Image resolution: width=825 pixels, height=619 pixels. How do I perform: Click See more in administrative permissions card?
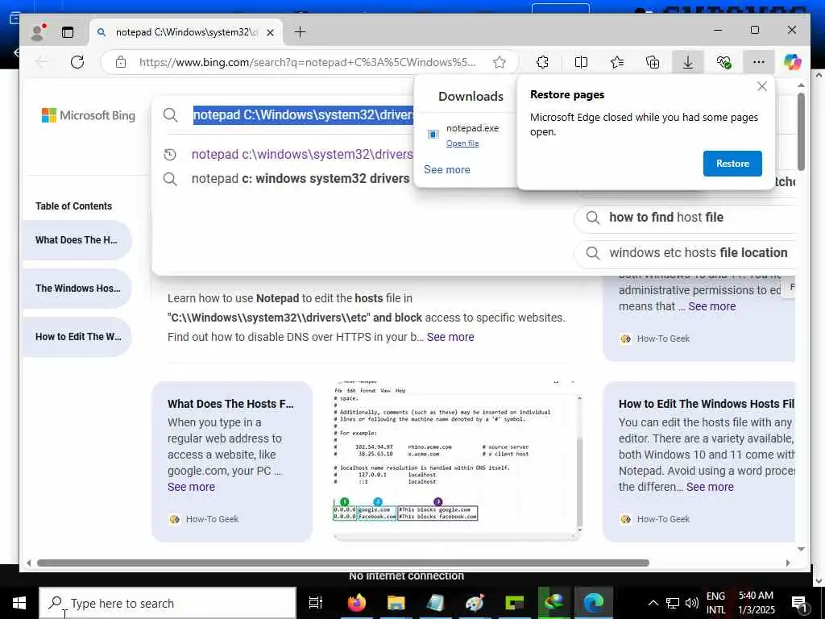tap(712, 306)
